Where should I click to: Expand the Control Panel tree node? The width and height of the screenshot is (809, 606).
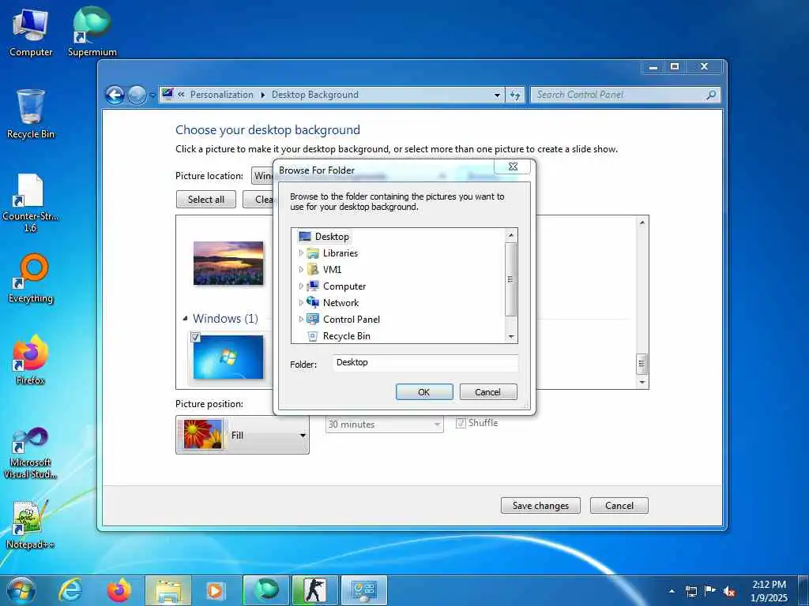click(x=301, y=319)
